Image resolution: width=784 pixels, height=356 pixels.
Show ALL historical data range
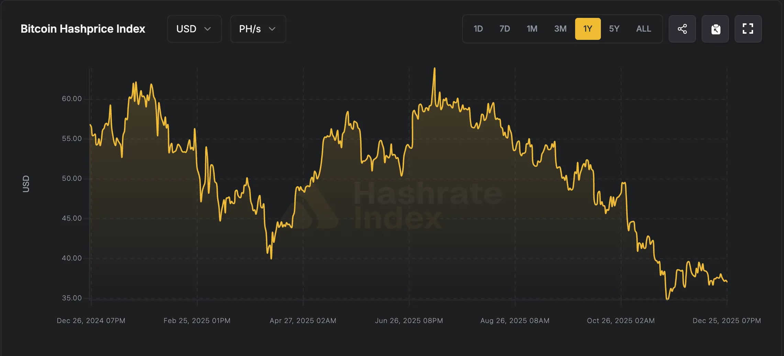[x=643, y=29]
